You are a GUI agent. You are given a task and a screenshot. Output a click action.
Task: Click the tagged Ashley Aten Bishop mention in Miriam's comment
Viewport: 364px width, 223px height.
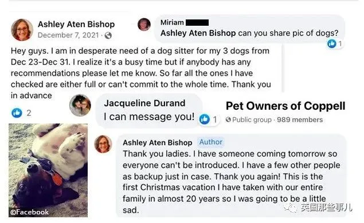[x=198, y=33]
